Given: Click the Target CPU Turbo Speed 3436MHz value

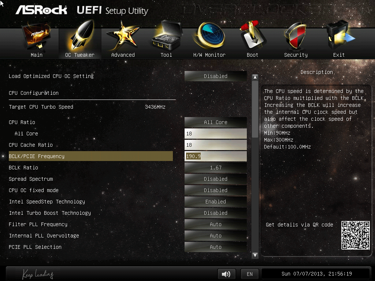Looking at the screenshot, I should click(x=155, y=107).
